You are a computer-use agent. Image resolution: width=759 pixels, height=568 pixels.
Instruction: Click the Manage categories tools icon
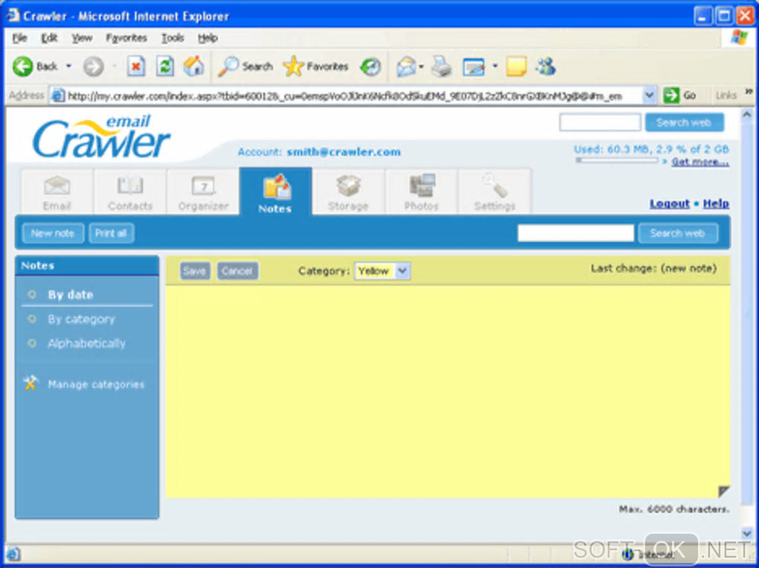pos(31,383)
